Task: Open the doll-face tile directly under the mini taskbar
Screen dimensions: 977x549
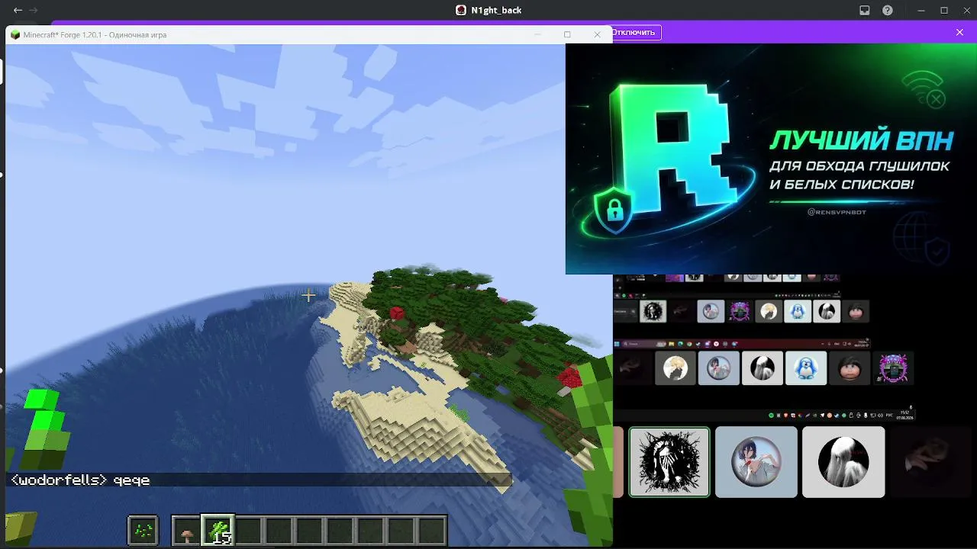Action: (x=850, y=368)
